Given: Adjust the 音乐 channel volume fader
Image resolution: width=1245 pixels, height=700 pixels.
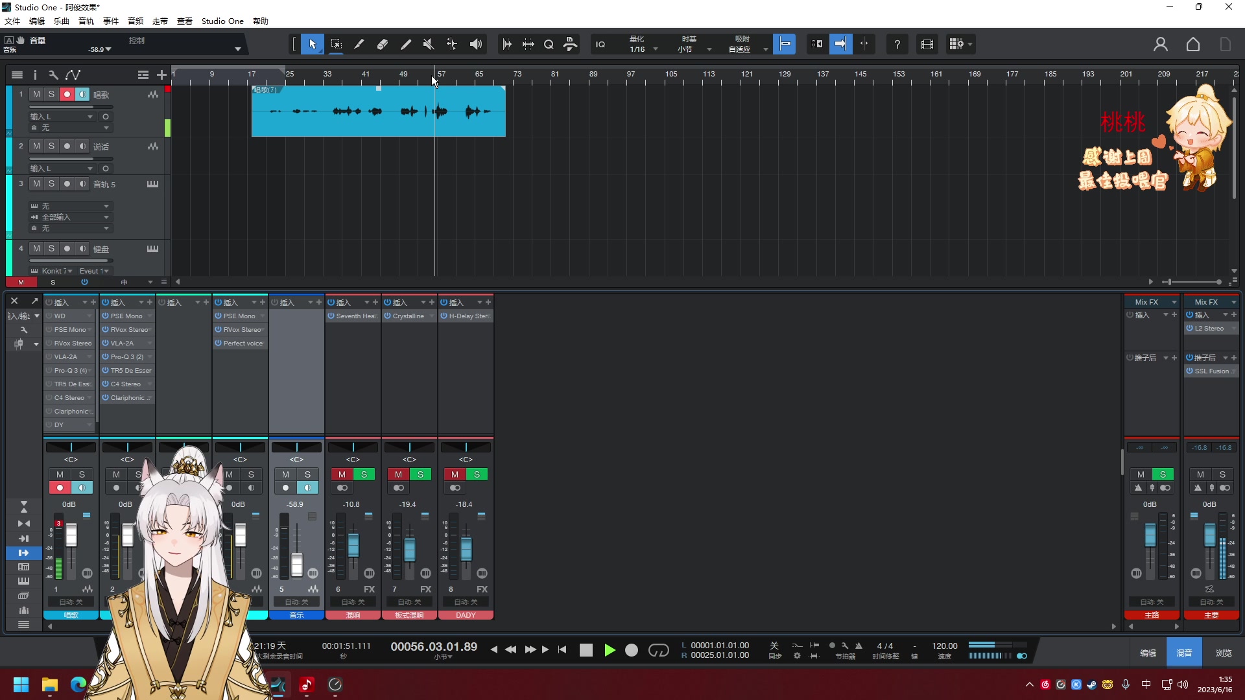Looking at the screenshot, I should pyautogui.click(x=296, y=564).
